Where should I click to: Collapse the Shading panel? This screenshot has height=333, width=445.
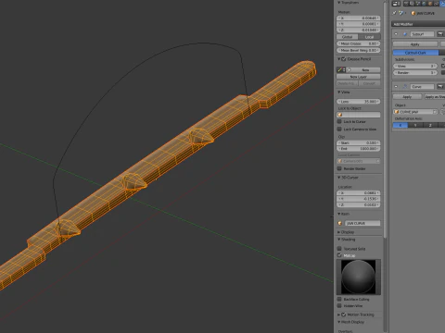click(339, 240)
